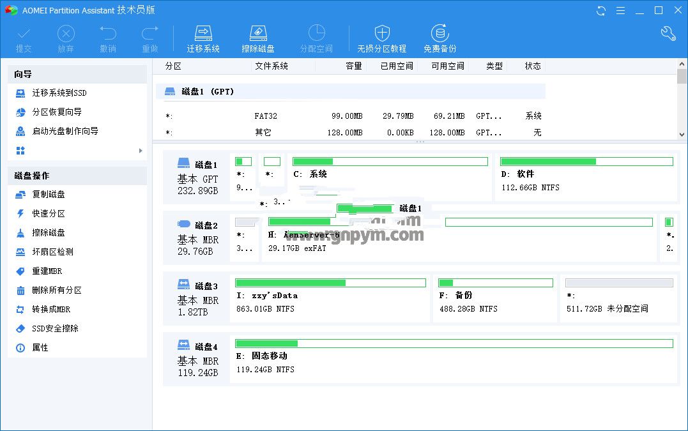Open 分区恢复向导 in the sidebar

[57, 112]
